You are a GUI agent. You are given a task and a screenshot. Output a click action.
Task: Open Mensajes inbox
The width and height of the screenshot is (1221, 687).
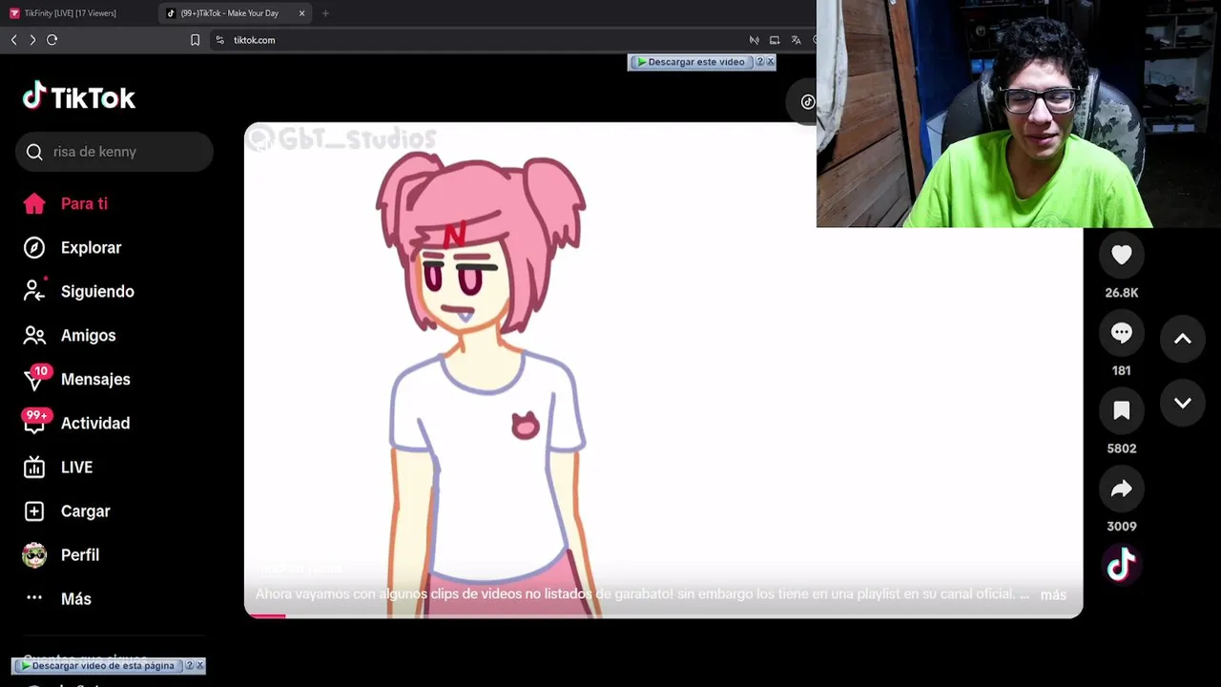click(x=95, y=379)
